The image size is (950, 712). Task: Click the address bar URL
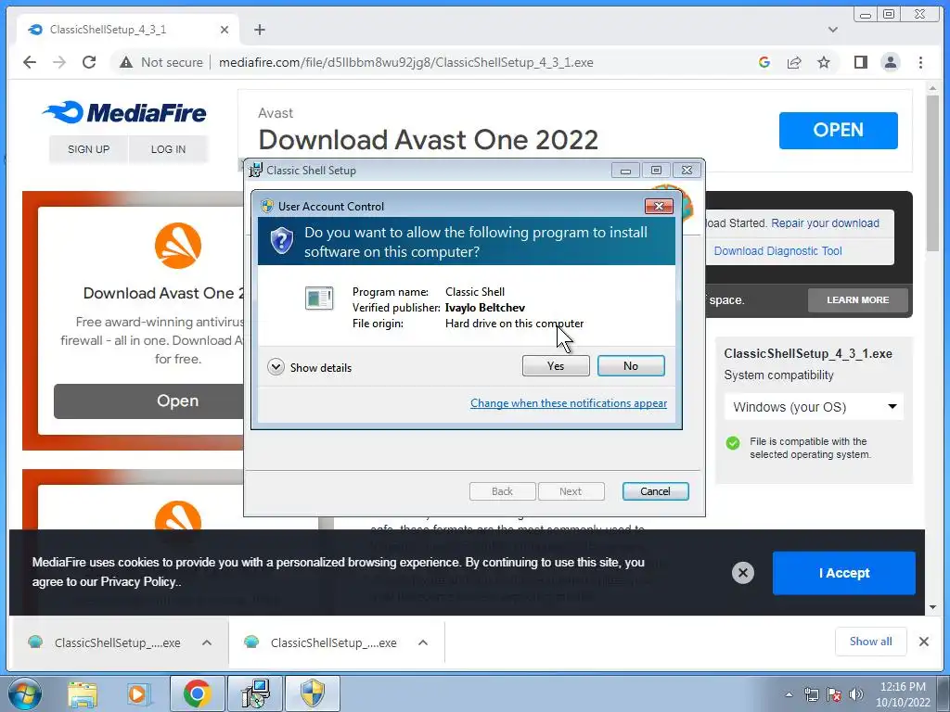coord(406,62)
